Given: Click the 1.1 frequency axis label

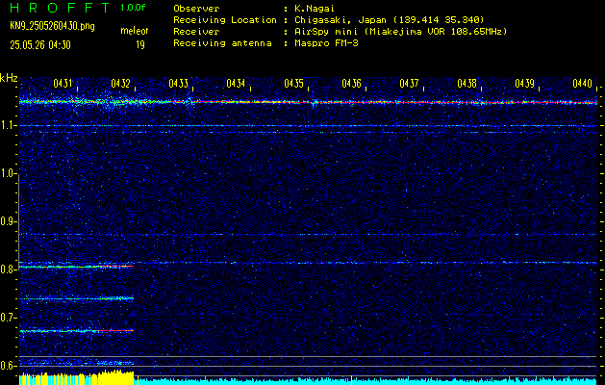Looking at the screenshot, I should point(8,125).
